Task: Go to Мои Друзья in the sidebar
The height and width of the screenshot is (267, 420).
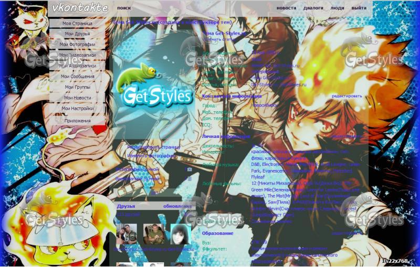Action: point(77,34)
